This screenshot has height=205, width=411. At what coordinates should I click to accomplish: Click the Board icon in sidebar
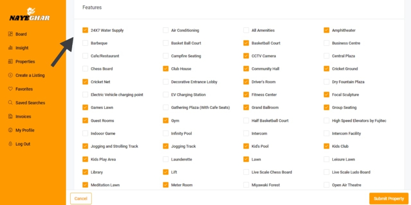click(10, 34)
